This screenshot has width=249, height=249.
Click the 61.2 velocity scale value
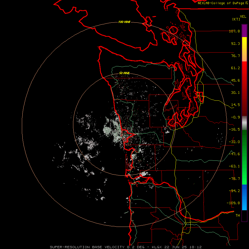click(x=235, y=68)
